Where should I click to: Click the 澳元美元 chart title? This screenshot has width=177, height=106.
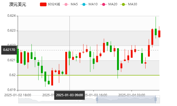click(x=17, y=4)
